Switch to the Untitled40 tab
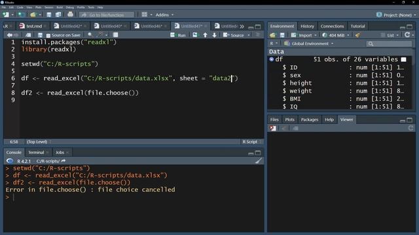 (x=111, y=26)
